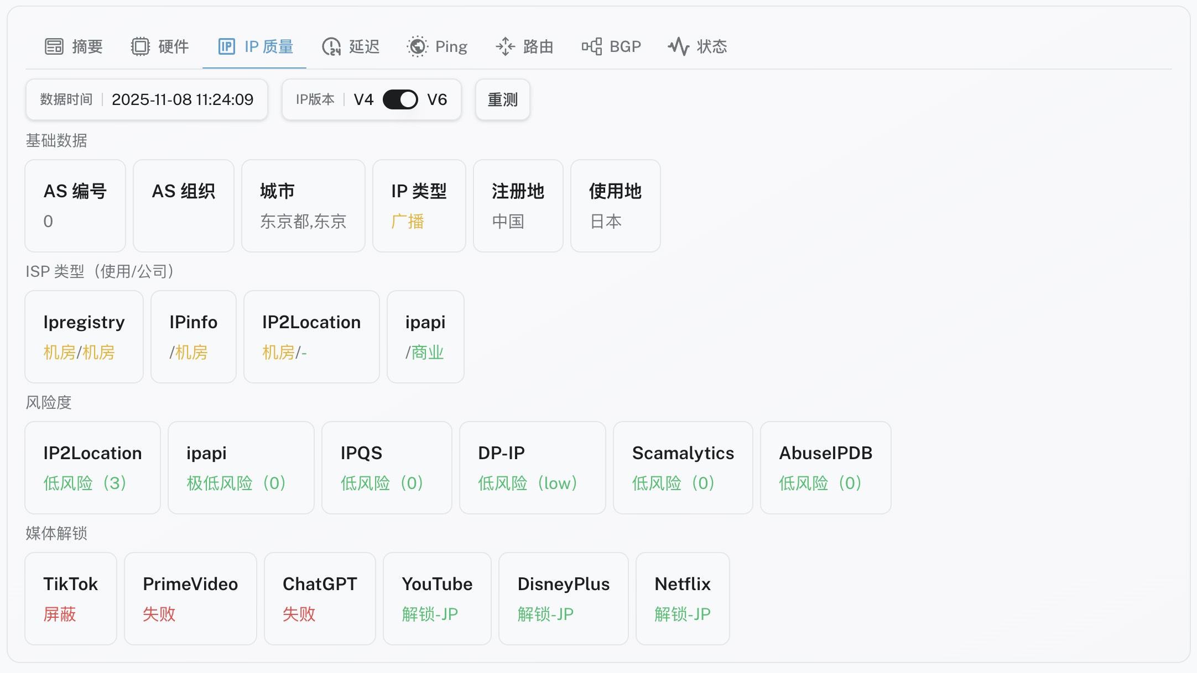Image resolution: width=1197 pixels, height=673 pixels.
Task: Click the IP 类型 broadcast card
Action: [419, 206]
